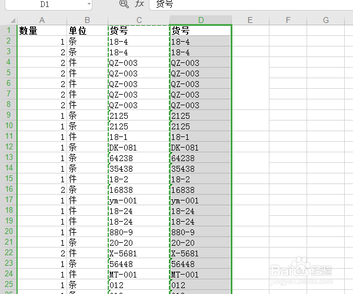
Task: Select row 25 header
Action: click(9, 284)
